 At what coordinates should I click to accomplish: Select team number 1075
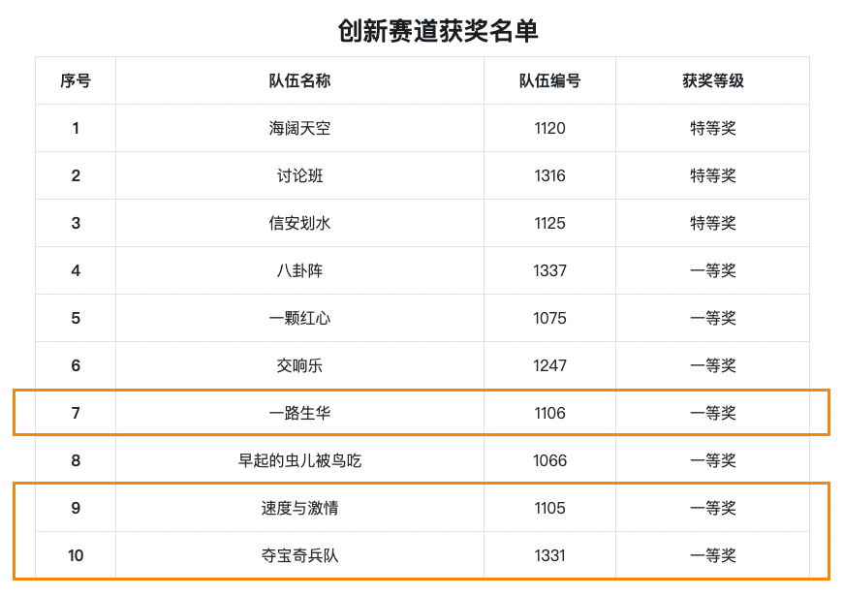click(549, 318)
